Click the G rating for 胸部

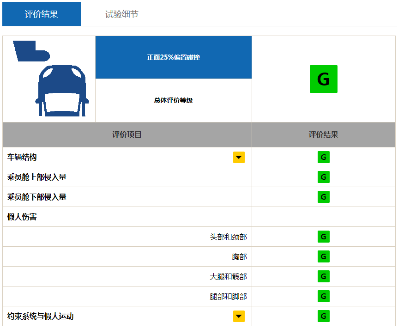(323, 256)
